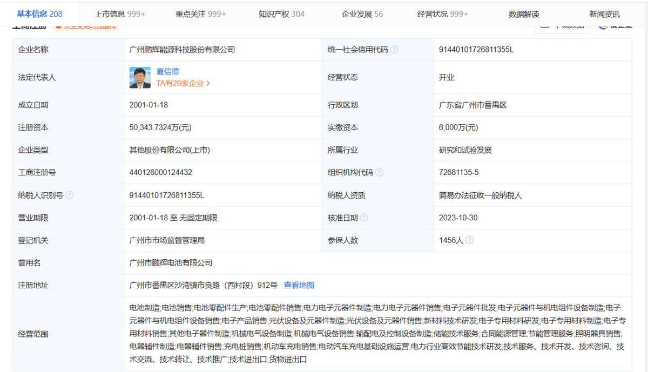Open the 数据解读 tab
The width and height of the screenshot is (648, 372).
[524, 15]
